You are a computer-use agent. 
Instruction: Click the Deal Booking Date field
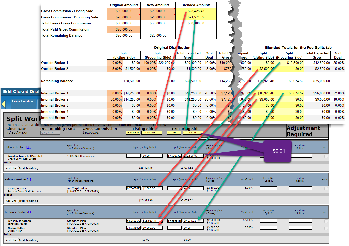pyautogui.click(x=50, y=133)
